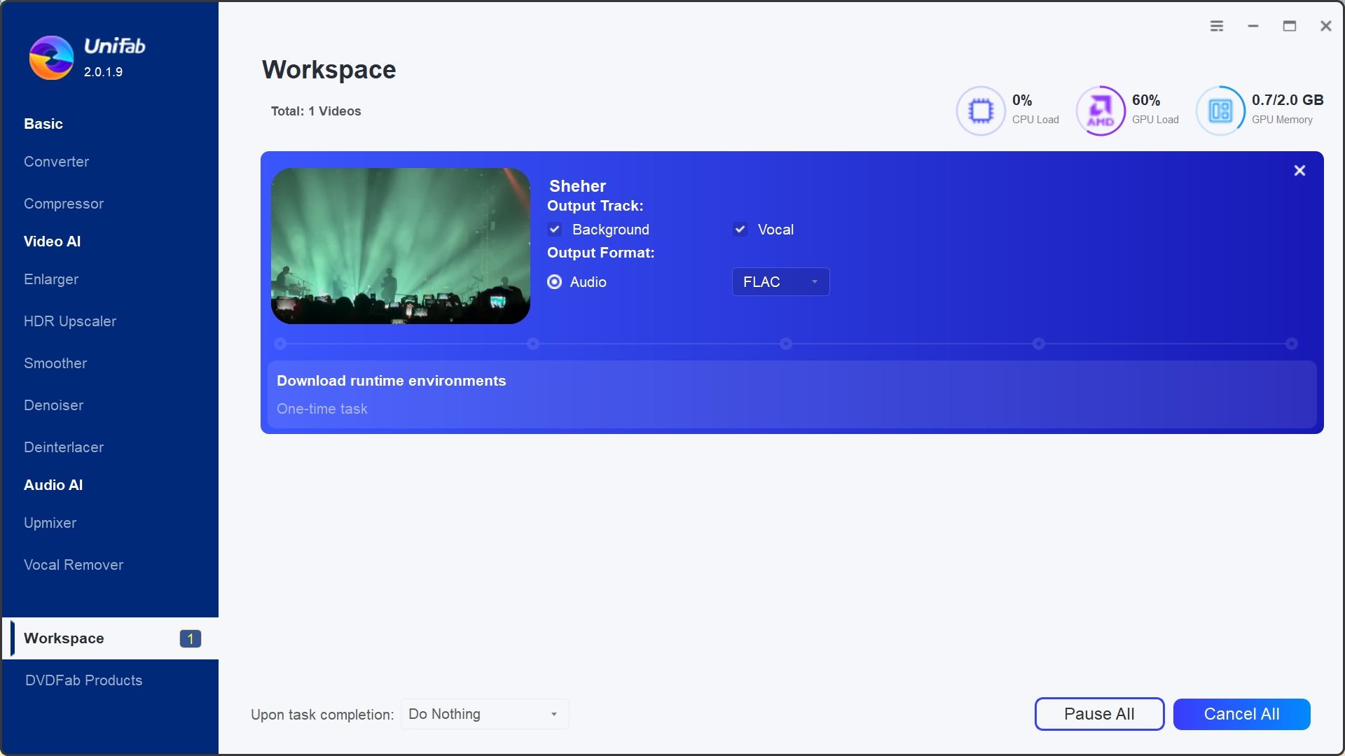Click the first progress step marker
The width and height of the screenshot is (1345, 756).
pos(280,344)
